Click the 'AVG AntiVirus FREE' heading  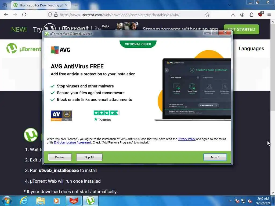pos(77,67)
